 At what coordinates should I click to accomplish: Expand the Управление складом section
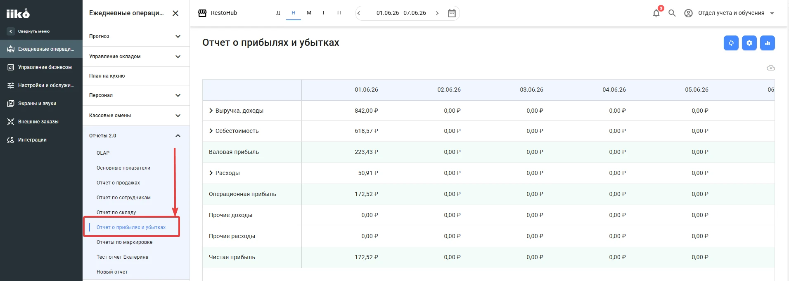[x=136, y=57]
